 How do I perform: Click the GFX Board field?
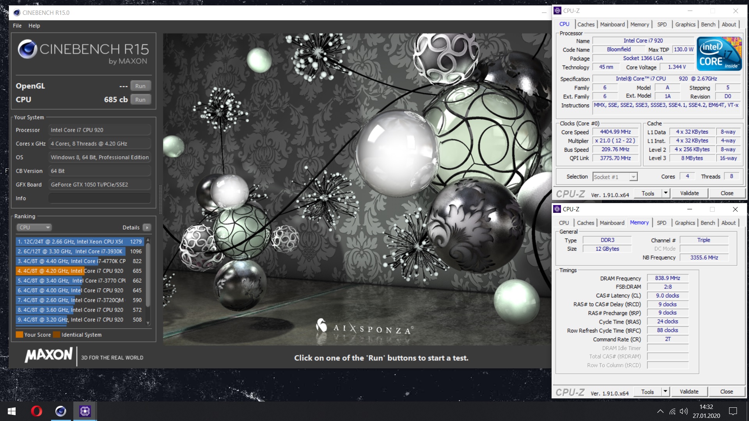[x=100, y=184]
